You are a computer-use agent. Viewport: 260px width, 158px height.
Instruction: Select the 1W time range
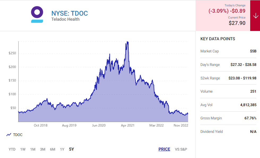[x=23, y=149]
